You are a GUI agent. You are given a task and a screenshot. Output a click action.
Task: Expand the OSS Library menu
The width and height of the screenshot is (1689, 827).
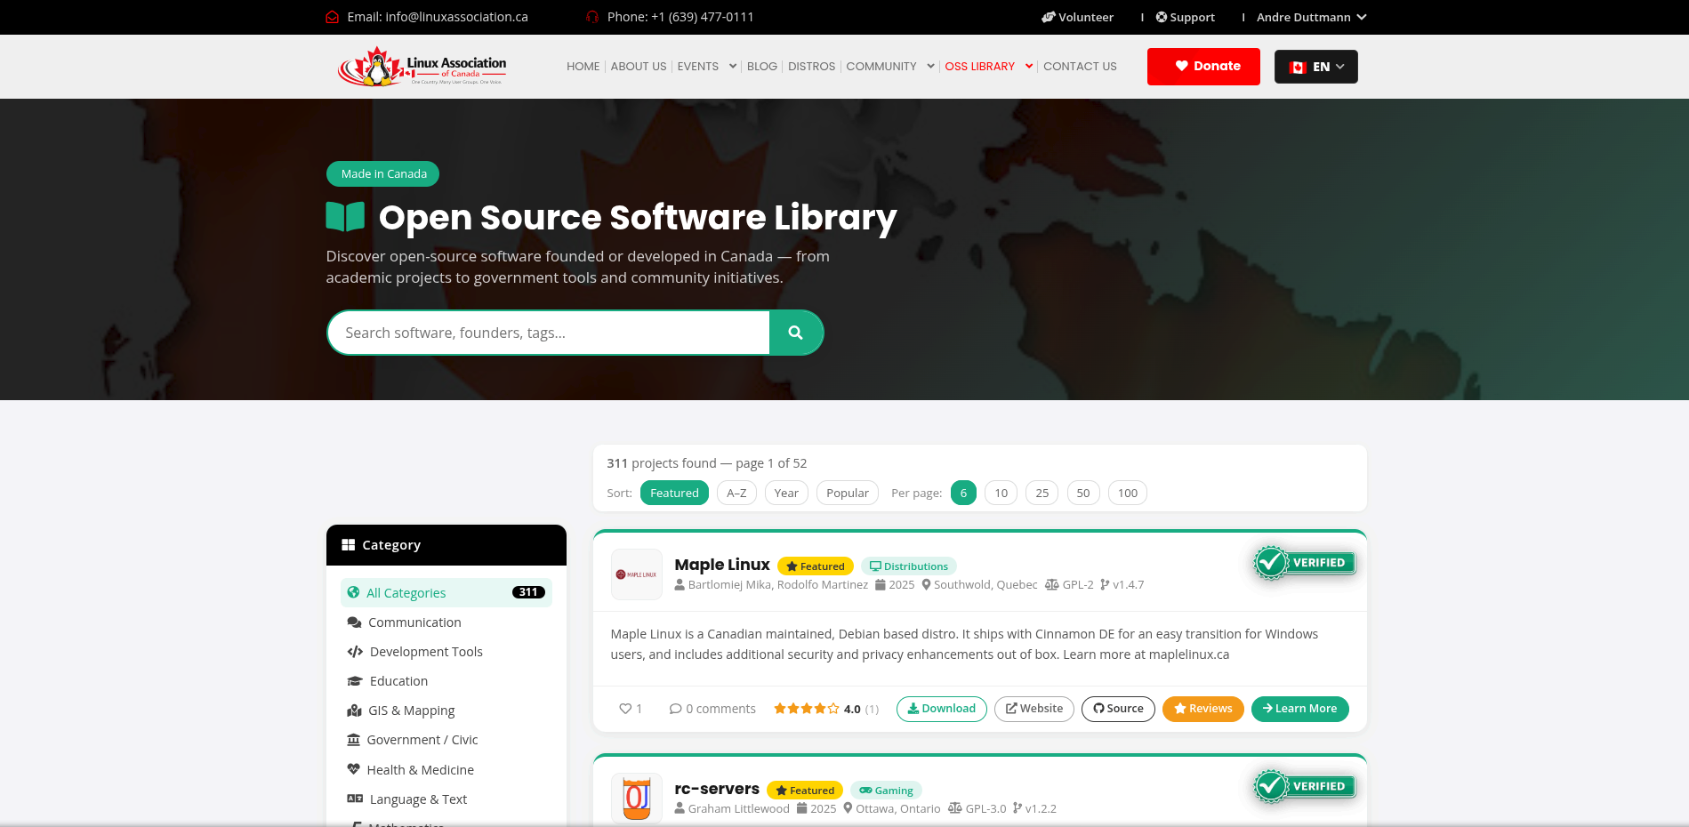[x=989, y=67]
